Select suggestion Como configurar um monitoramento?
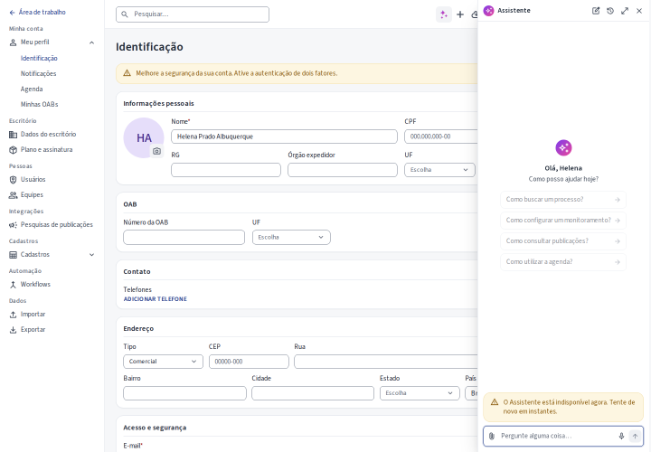Screen dimensions: 651x452 (563, 221)
